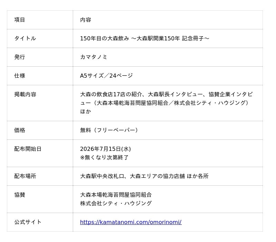Open the kamatanomi.com/omorinomi link
The height and width of the screenshot is (242, 276).
pos(131,222)
